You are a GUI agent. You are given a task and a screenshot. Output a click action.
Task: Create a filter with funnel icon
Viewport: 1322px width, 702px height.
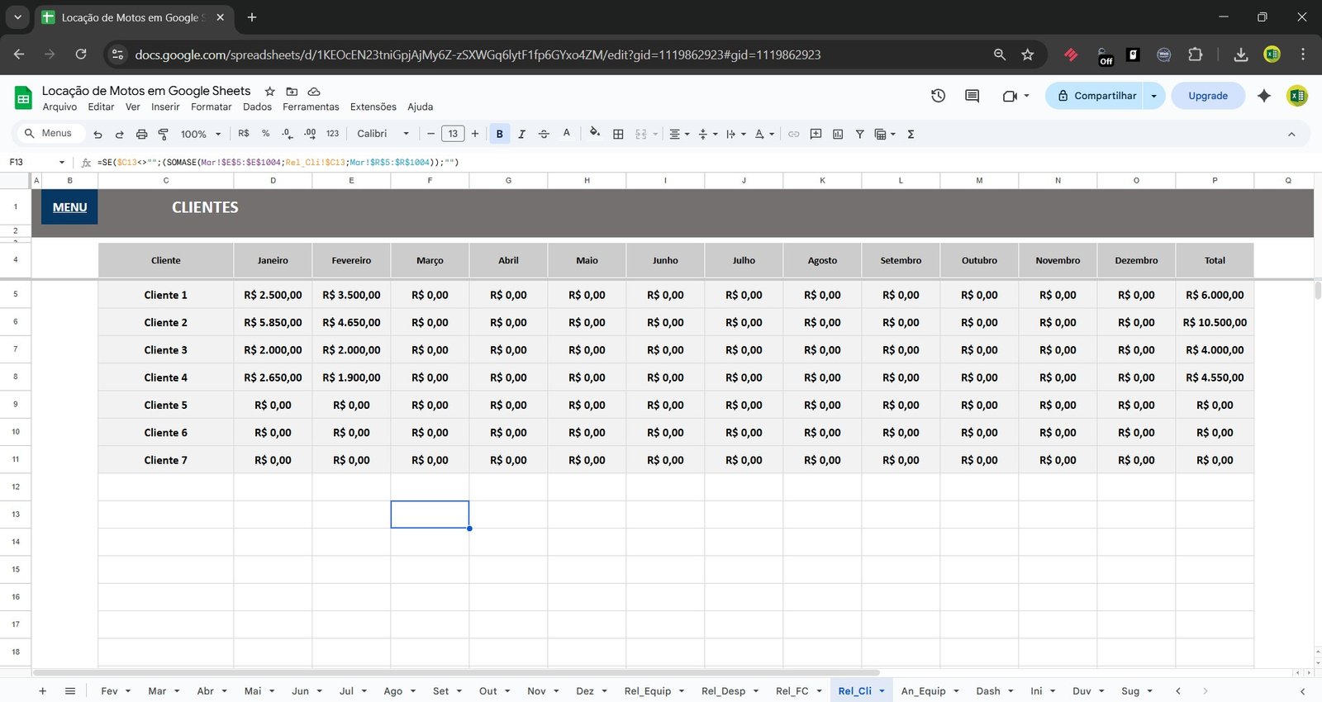[x=859, y=134]
